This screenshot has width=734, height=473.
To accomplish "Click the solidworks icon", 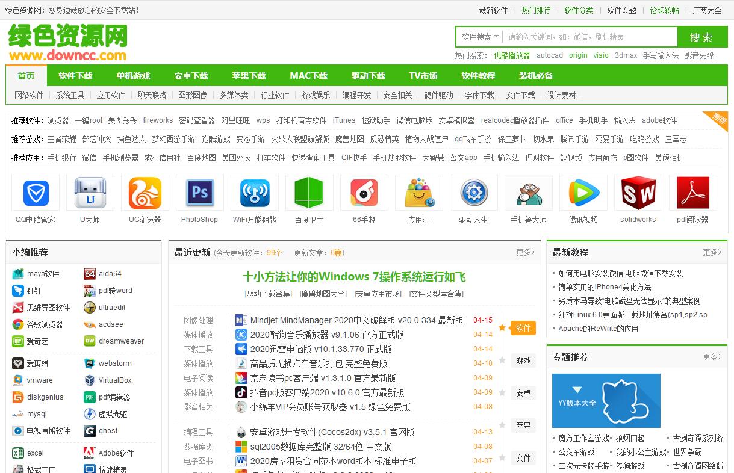I will tap(638, 193).
